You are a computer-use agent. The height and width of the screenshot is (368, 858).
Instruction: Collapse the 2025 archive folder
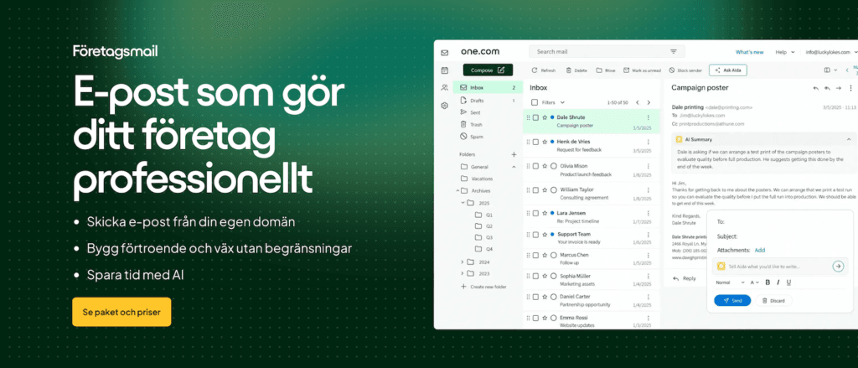463,203
